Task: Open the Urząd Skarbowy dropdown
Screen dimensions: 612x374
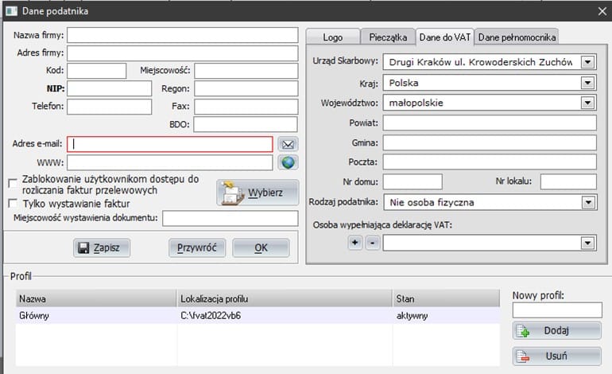Action: (x=587, y=62)
